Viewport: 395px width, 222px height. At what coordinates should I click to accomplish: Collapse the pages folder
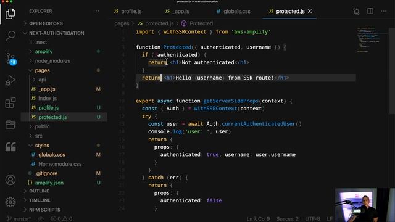point(42,70)
